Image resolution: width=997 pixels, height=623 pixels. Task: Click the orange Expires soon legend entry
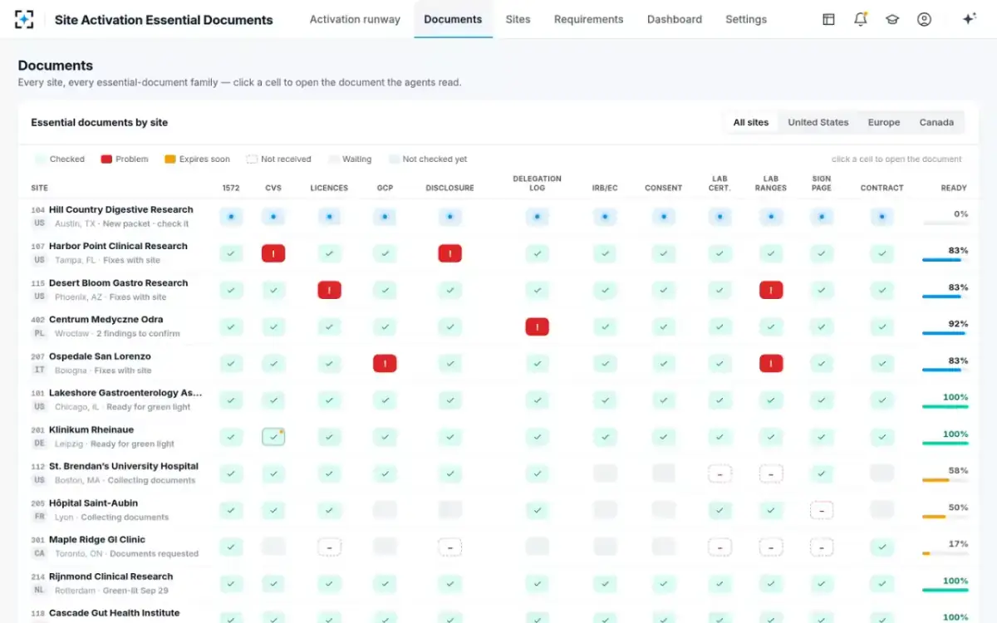[x=197, y=159]
